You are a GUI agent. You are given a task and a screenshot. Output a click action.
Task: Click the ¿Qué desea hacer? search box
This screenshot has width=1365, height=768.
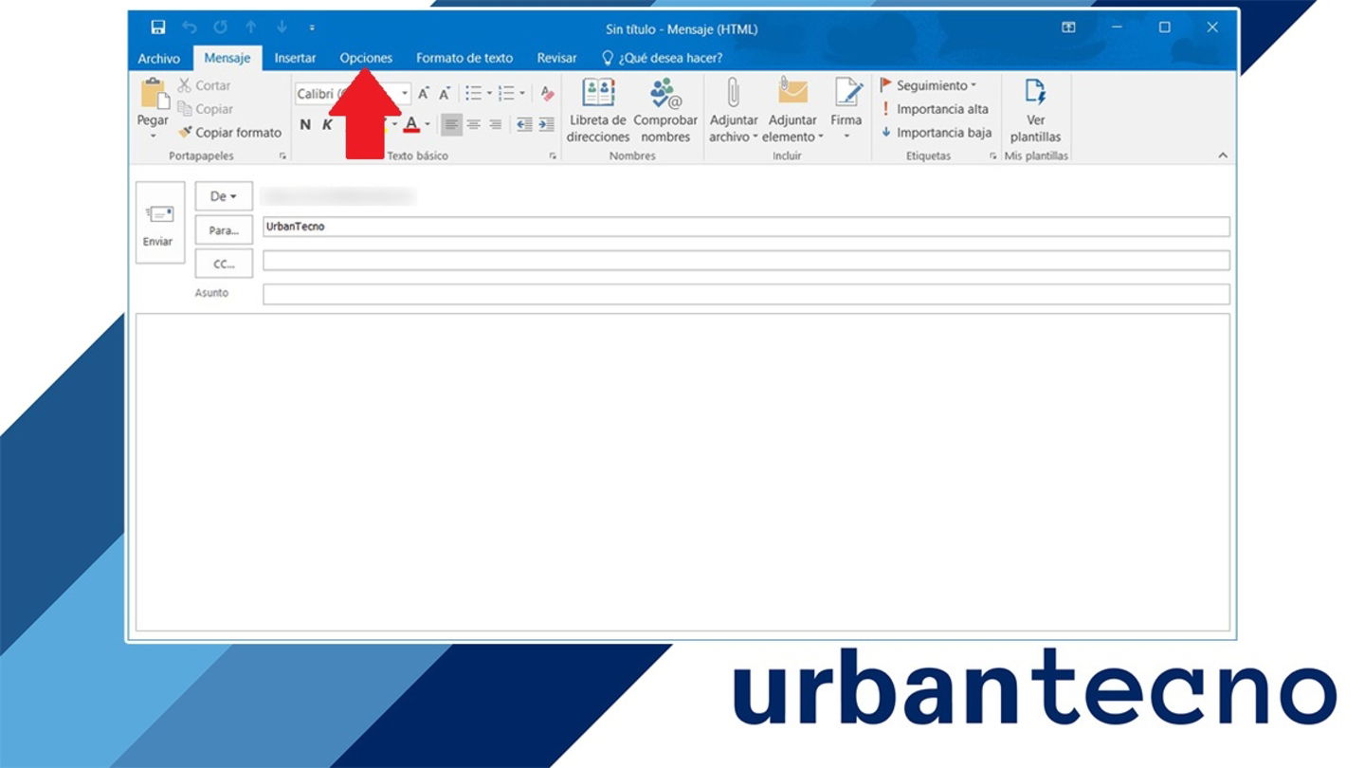pos(663,58)
